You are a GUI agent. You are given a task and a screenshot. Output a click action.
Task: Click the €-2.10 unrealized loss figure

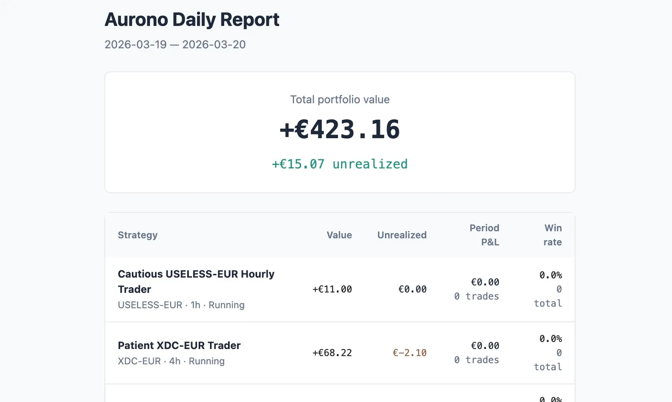point(409,353)
